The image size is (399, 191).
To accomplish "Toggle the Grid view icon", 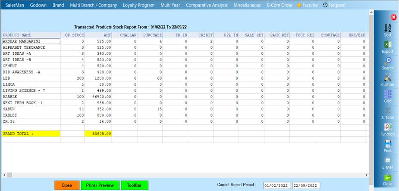I will [387, 95].
